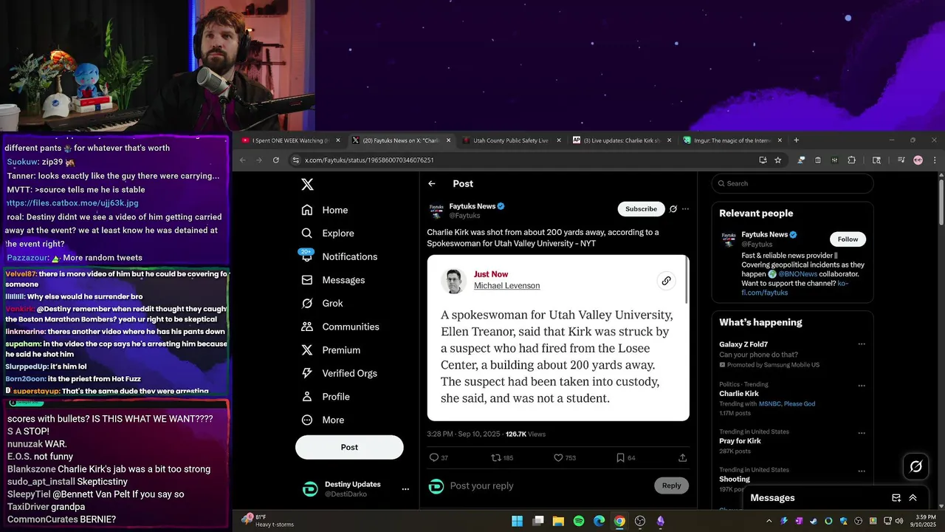
Task: Open the More menu in the sidebar
Action: click(x=323, y=420)
